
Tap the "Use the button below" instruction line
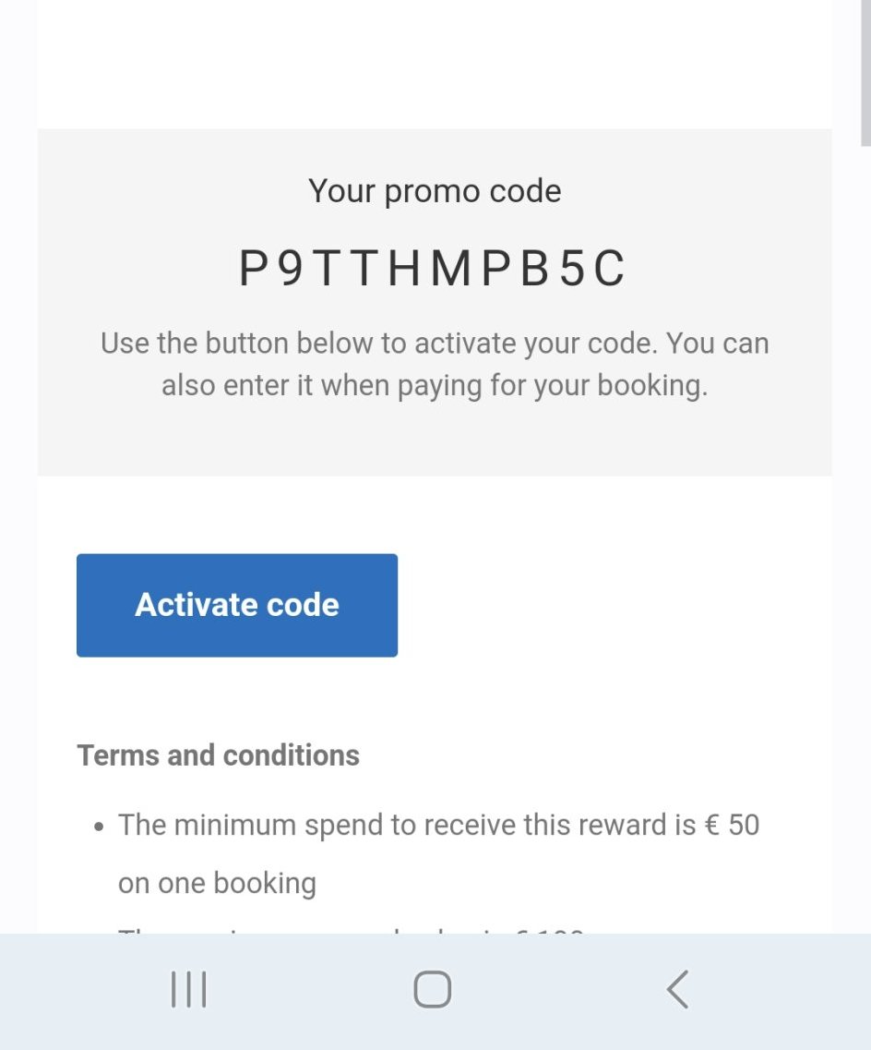click(435, 344)
